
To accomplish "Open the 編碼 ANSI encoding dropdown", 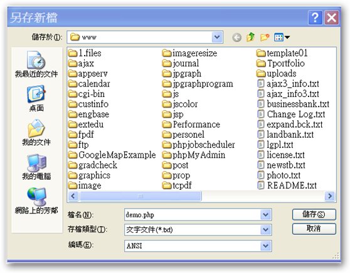I will [x=265, y=246].
